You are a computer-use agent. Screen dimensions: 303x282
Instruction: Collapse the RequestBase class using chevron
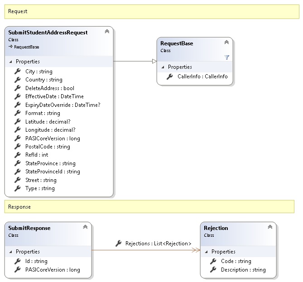(226, 43)
